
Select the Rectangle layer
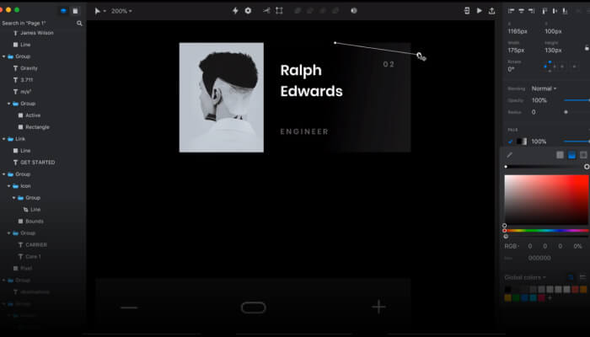[38, 127]
